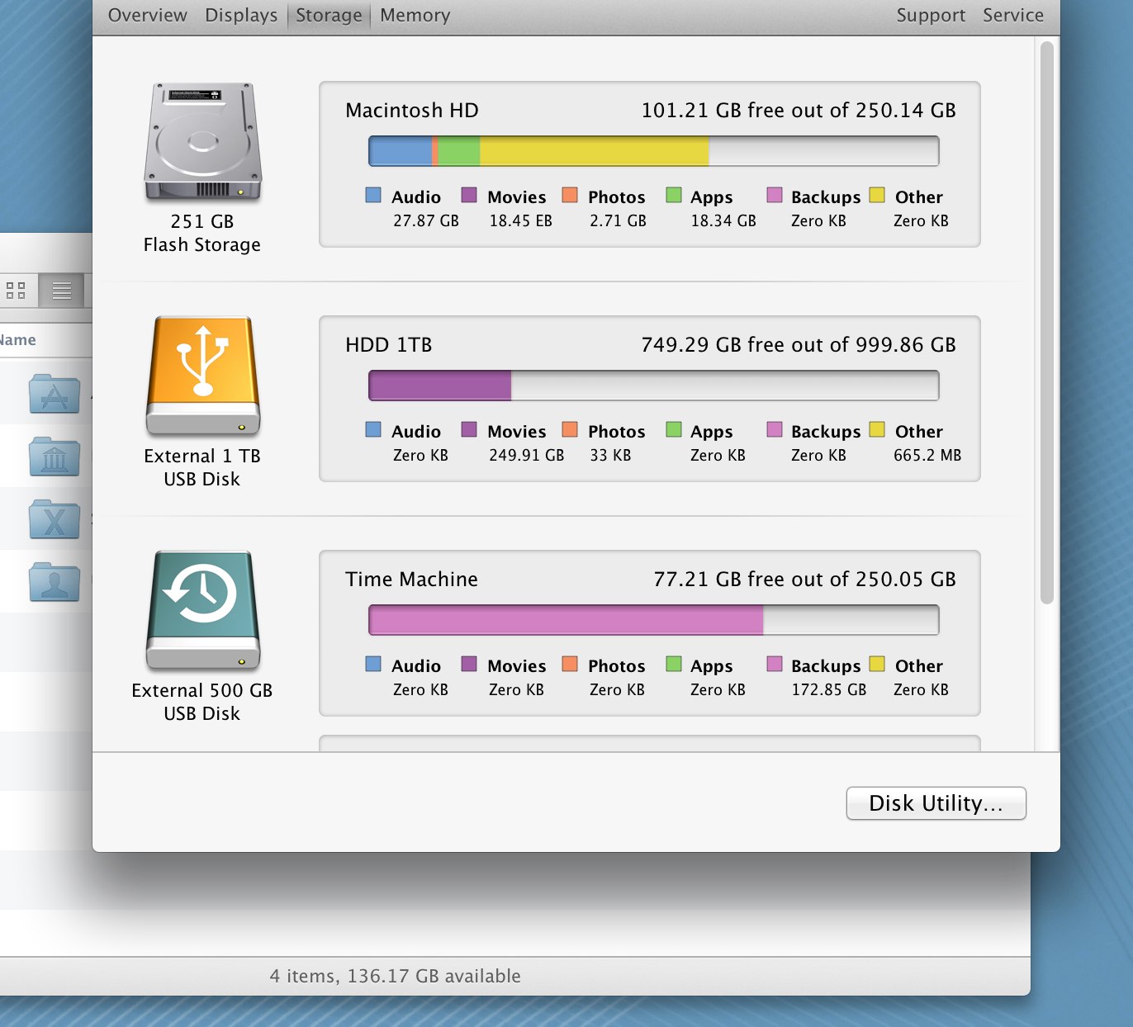Click the Movies color swatch under Macintosh HD
The image size is (1133, 1027).
click(469, 196)
